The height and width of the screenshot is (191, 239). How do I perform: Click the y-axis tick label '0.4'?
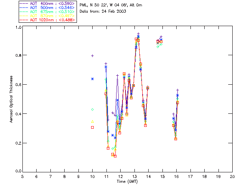click(x=18, y=114)
